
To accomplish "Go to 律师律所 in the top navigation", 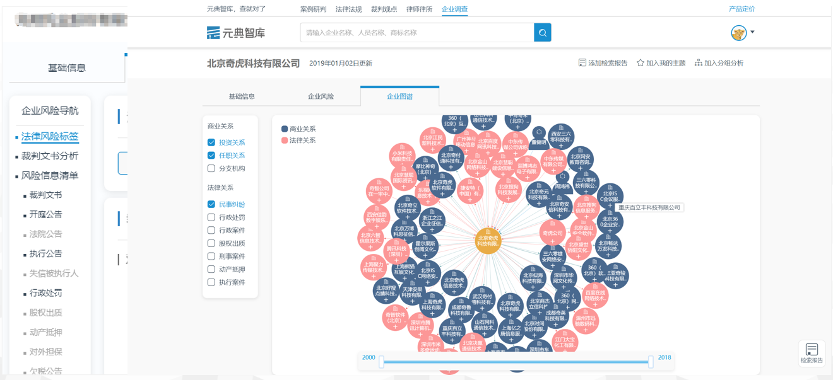I will coord(419,9).
